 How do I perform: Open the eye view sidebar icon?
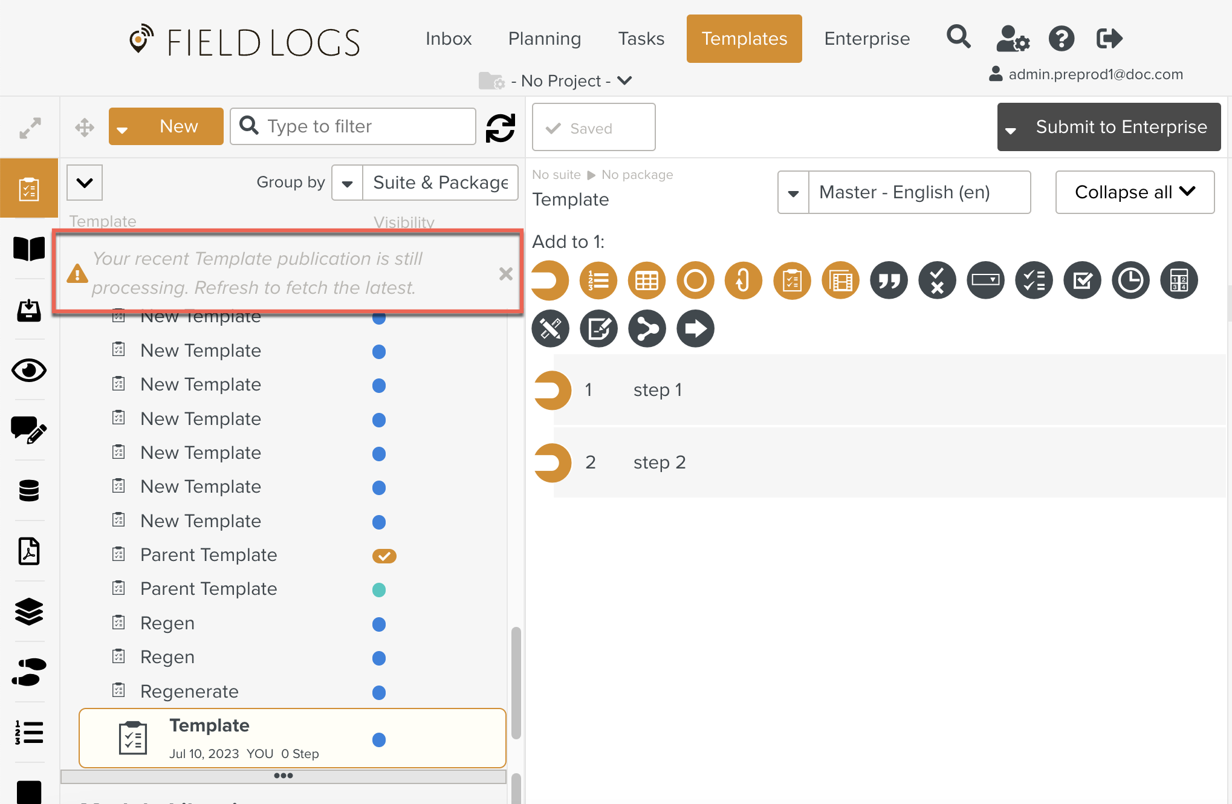28,370
